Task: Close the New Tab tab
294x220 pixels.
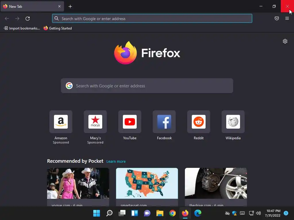Action: pyautogui.click(x=59, y=6)
